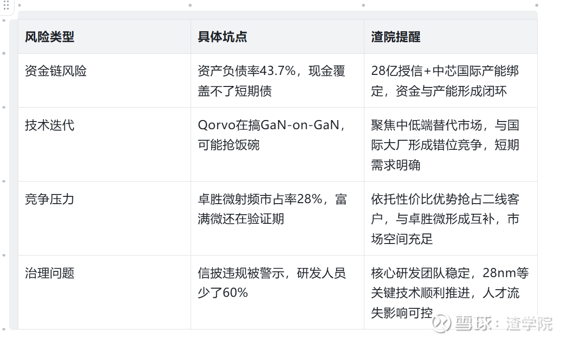Viewport: 569px width, 341px height.
Task: Select the 具体坑点 column header
Action: tap(222, 37)
